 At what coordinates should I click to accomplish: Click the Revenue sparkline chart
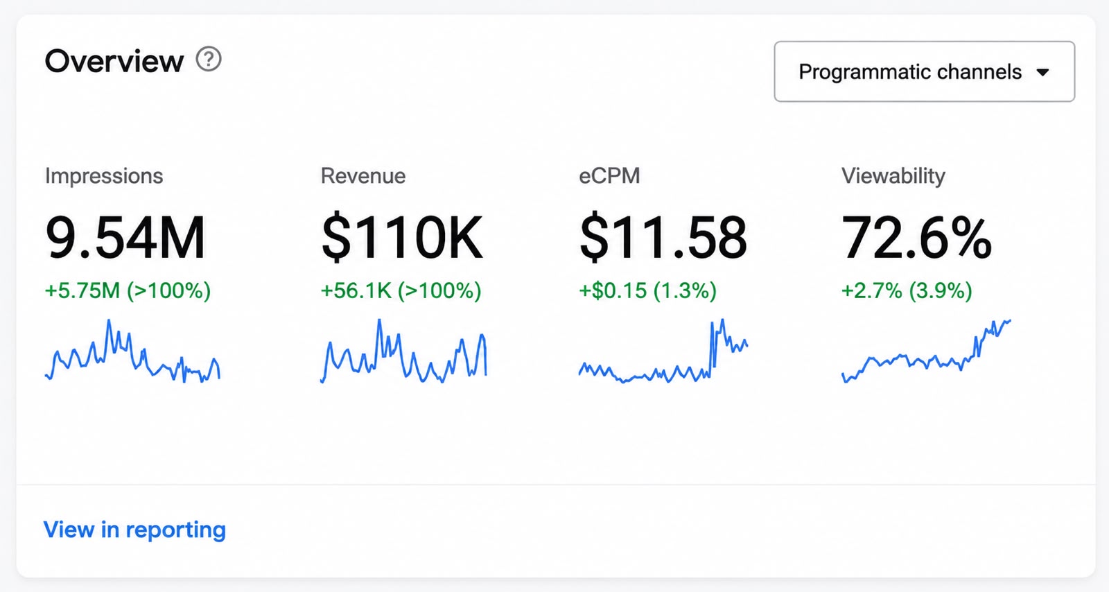pos(403,351)
